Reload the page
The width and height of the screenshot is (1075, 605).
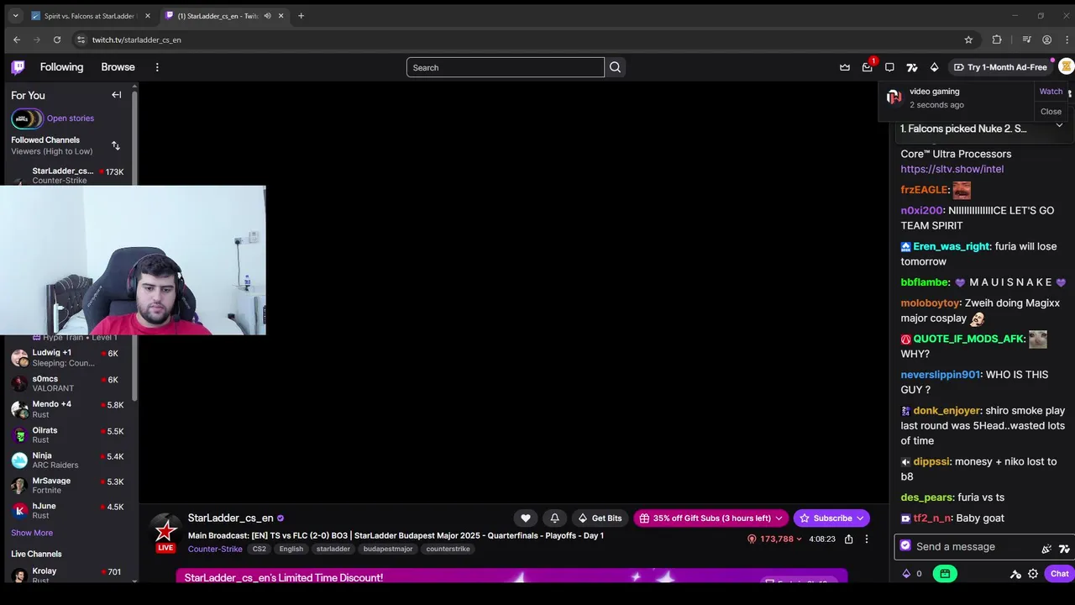coord(57,39)
